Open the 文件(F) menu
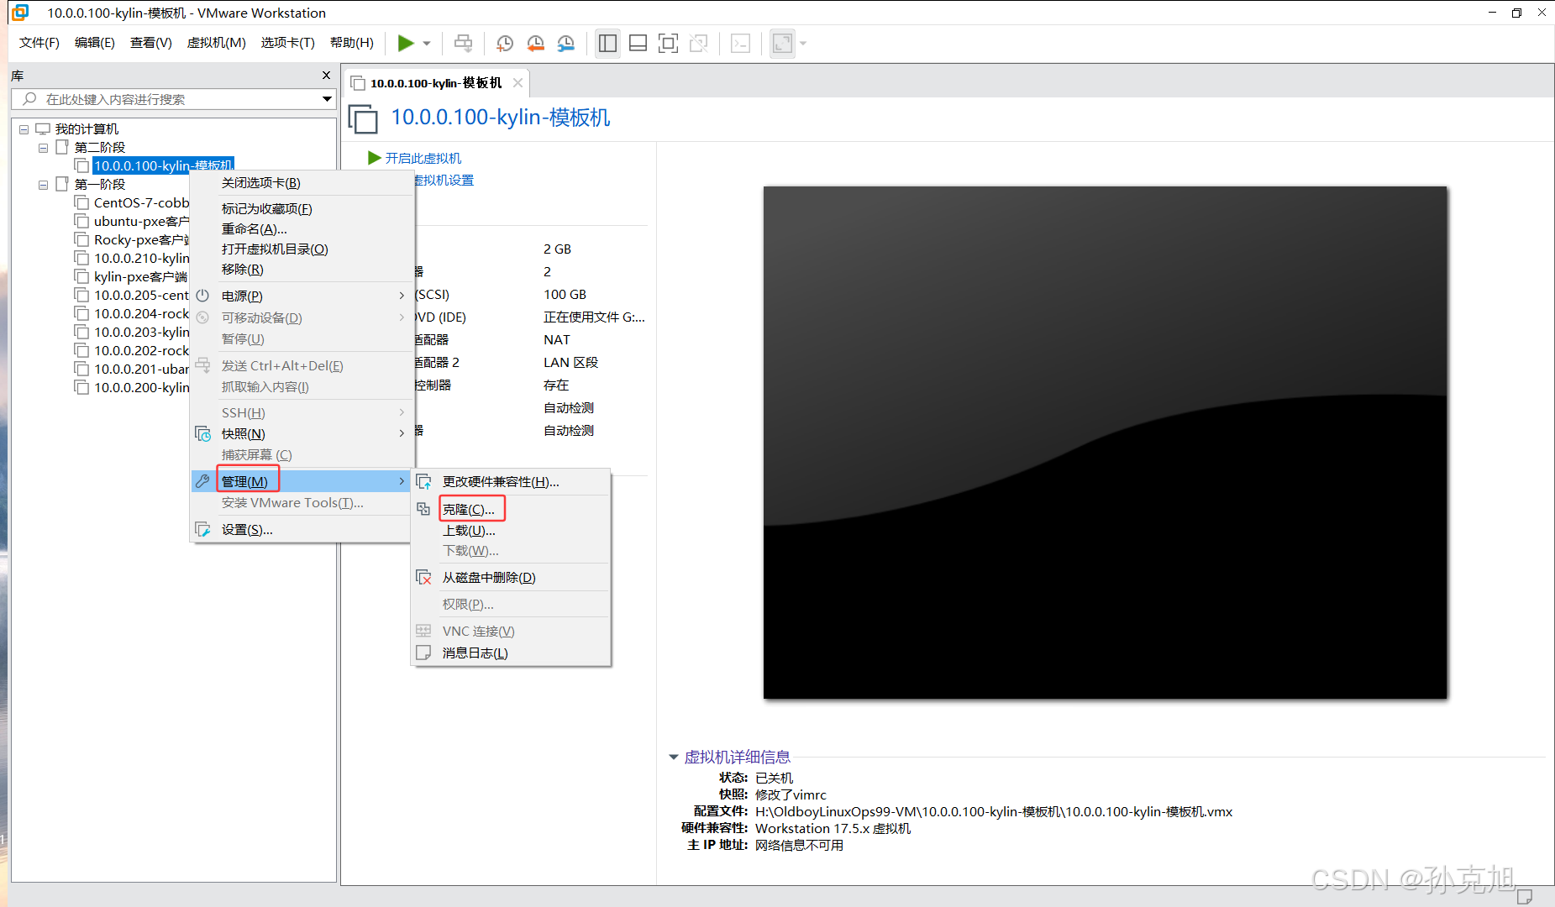Viewport: 1555px width, 907px height. point(39,43)
